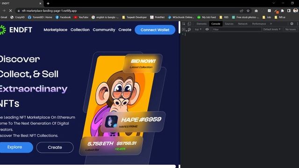
Task: Click the blue Explore button
Action: [16, 147]
